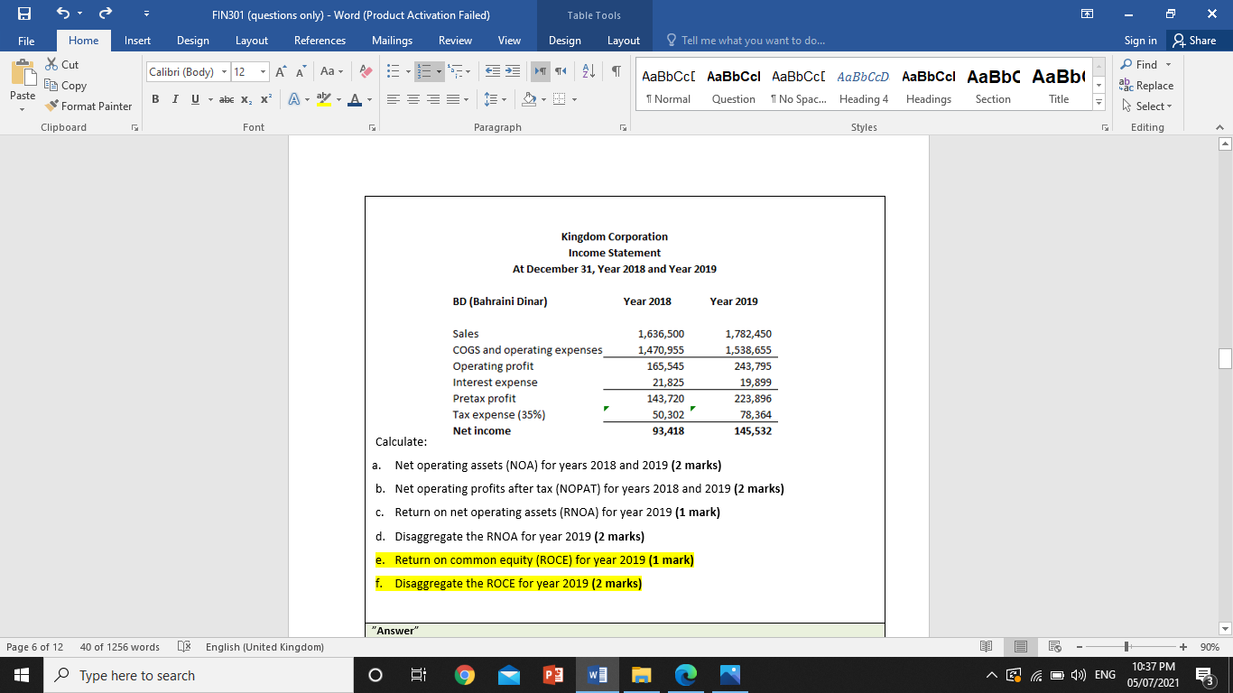The image size is (1233, 693).
Task: Align text to the right
Action: (433, 98)
